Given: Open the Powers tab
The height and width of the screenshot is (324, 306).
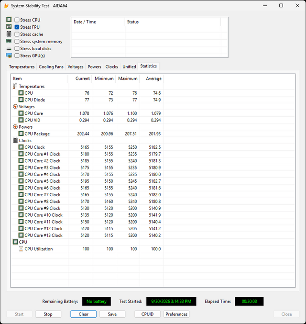Looking at the screenshot, I should 94,67.
